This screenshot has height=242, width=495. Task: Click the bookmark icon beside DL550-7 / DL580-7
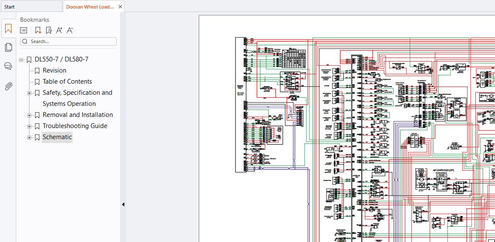(29, 60)
